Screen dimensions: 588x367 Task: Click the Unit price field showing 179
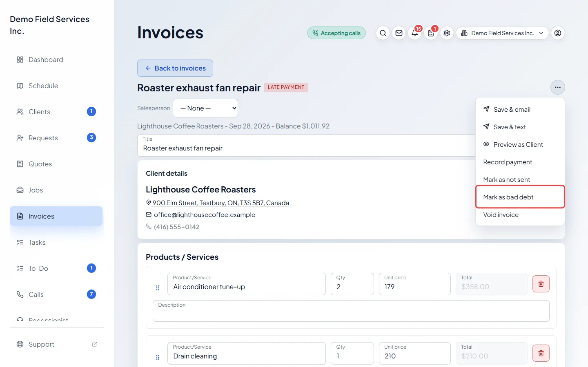pos(415,284)
